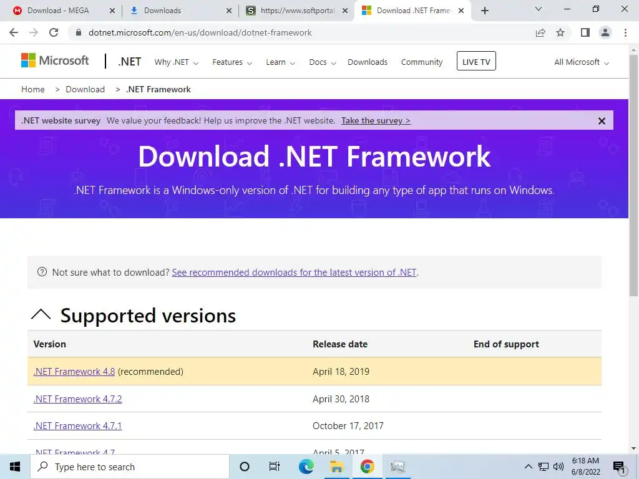The height and width of the screenshot is (479, 639).
Task: Show hidden system tray icons
Action: click(x=528, y=467)
